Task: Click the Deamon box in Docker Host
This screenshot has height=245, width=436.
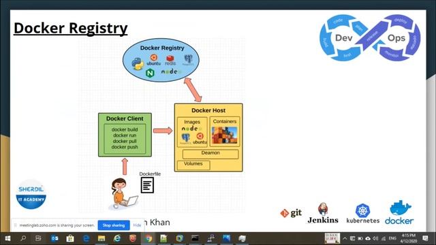Action: coord(211,154)
